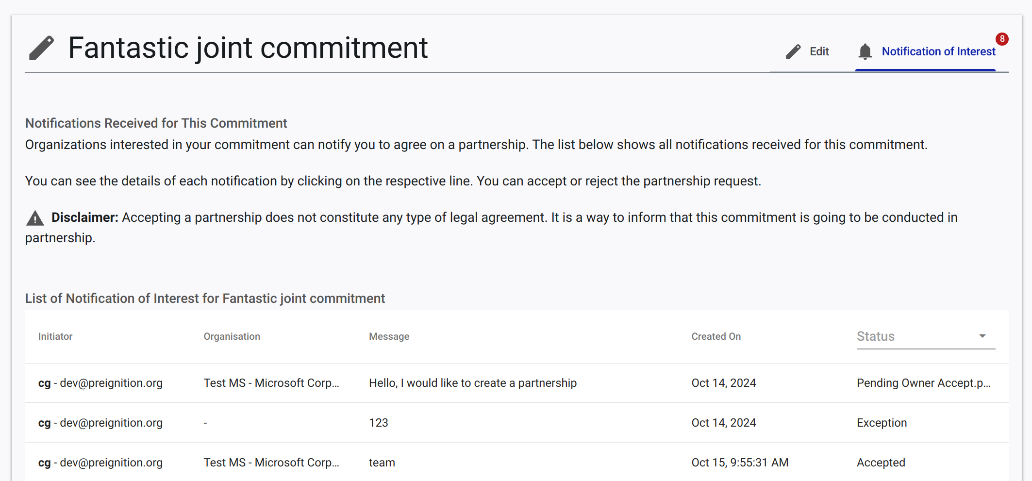Click the 'Pending Owner Accept.p...' status cell

(x=923, y=383)
